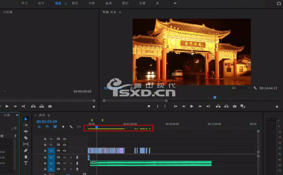Click the timeline captions track icon
The width and height of the screenshot is (283, 175).
pyautogui.click(x=79, y=127)
